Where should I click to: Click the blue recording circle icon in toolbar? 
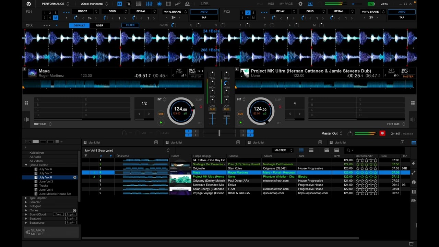pos(159,4)
